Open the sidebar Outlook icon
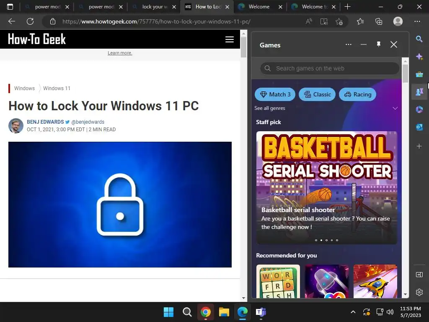This screenshot has width=429, height=322. click(419, 127)
